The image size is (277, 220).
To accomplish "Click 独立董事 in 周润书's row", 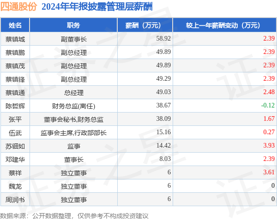I will click(74, 200).
